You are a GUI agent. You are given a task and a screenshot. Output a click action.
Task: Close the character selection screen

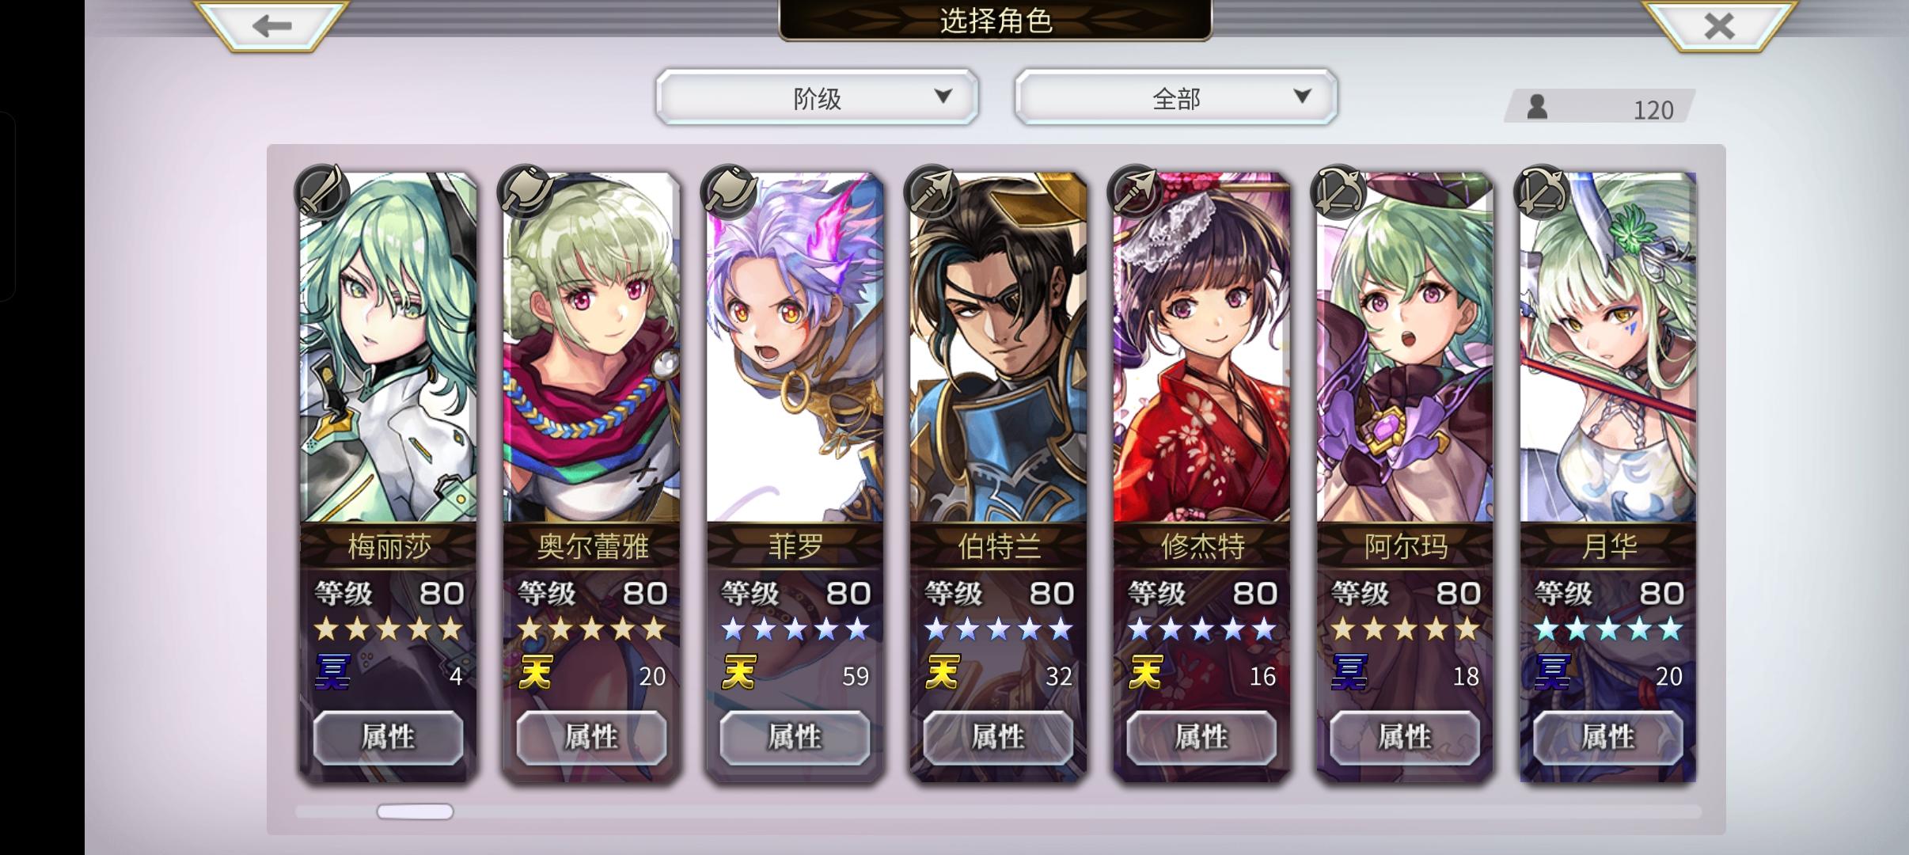pyautogui.click(x=1719, y=25)
